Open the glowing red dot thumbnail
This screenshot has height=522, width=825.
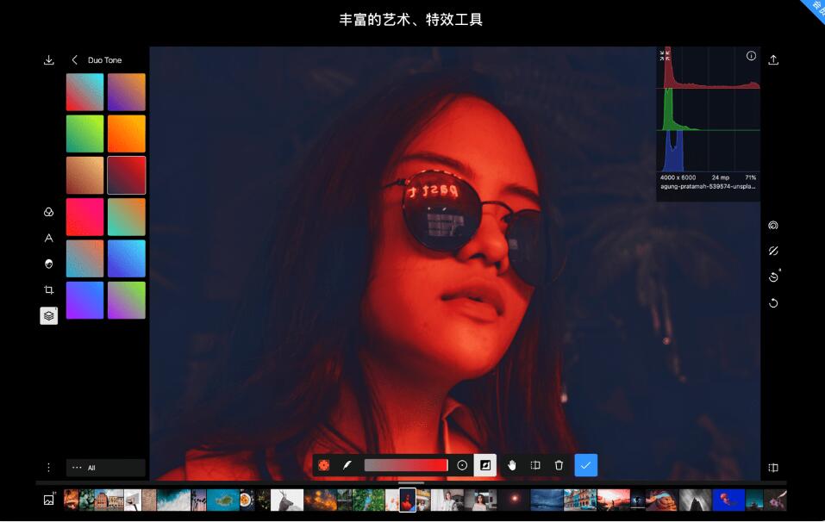pyautogui.click(x=514, y=500)
